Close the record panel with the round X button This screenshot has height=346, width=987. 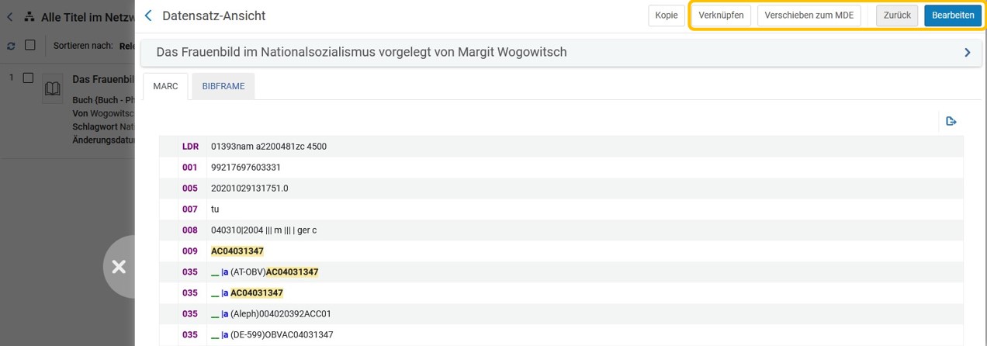pos(119,267)
